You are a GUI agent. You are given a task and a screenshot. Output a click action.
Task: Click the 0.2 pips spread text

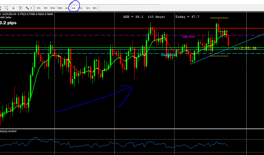tap(8, 23)
